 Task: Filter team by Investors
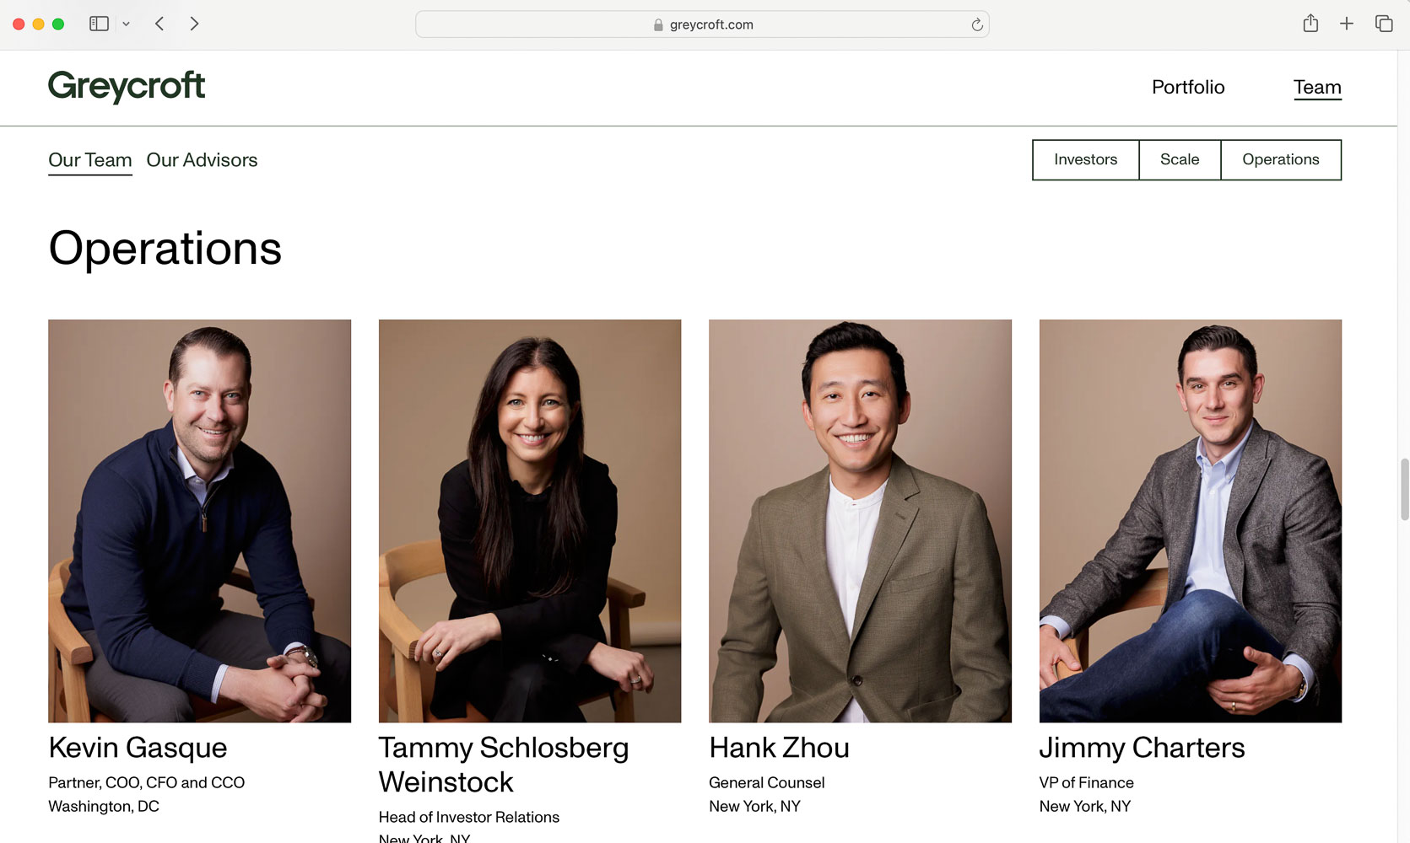pyautogui.click(x=1085, y=159)
